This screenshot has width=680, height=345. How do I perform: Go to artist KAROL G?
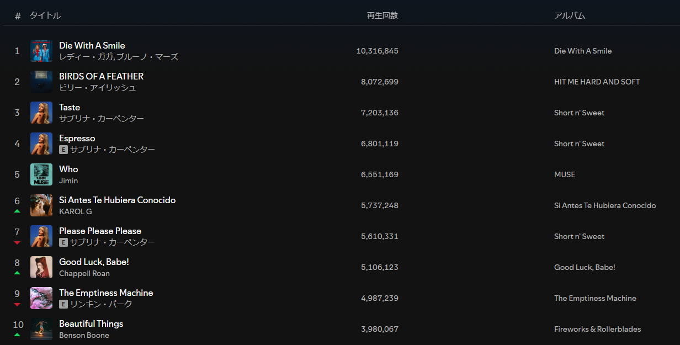click(76, 211)
